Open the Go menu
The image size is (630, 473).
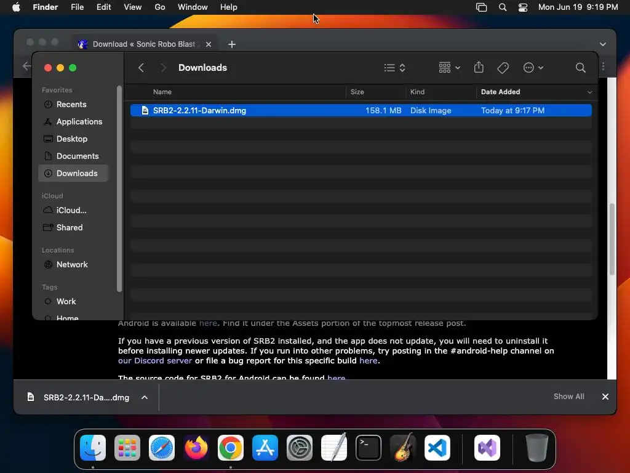(160, 7)
